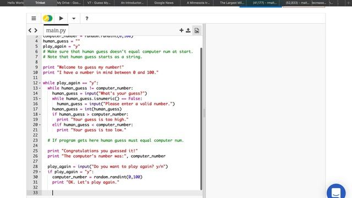The height and width of the screenshot is (198, 352).
Task: Click the "Welcome to guess my number!" string
Action: pyautogui.click(x=90, y=67)
